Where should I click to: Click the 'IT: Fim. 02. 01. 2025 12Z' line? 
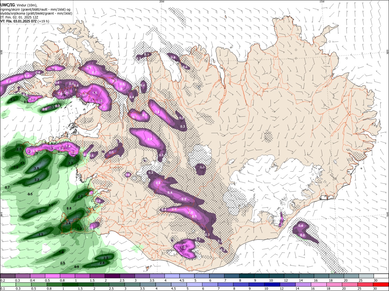[x=19, y=17]
